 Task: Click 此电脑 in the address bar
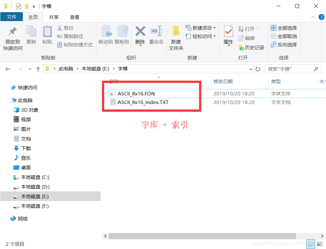tap(66, 69)
